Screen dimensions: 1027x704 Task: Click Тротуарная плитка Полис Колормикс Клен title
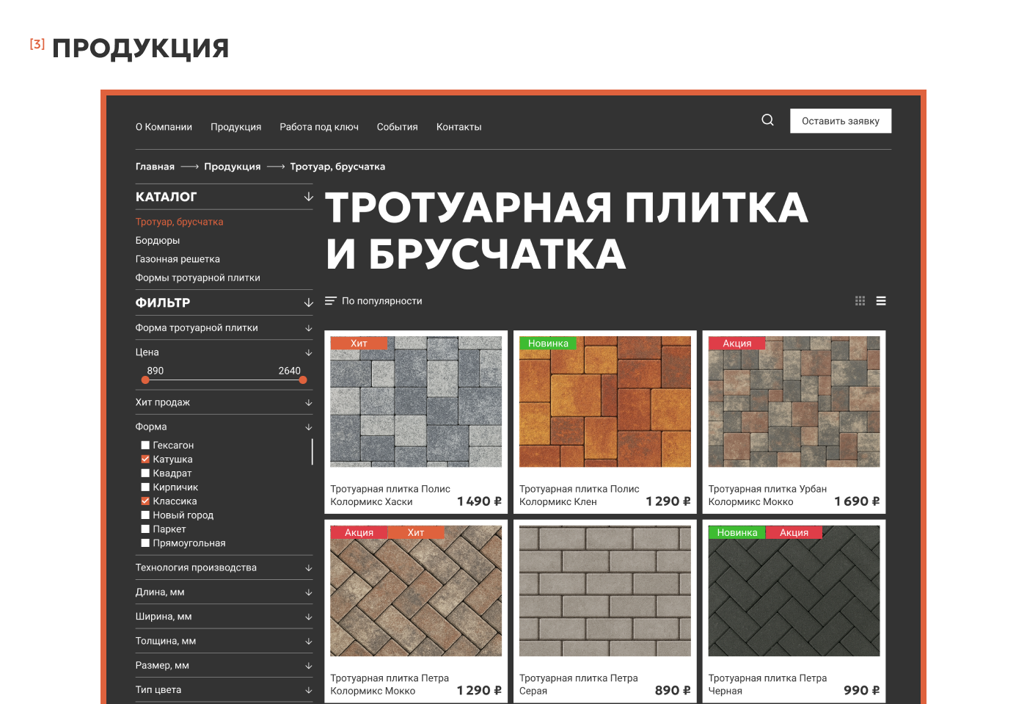[579, 496]
